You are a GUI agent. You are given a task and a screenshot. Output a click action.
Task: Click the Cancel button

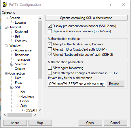(115, 123)
